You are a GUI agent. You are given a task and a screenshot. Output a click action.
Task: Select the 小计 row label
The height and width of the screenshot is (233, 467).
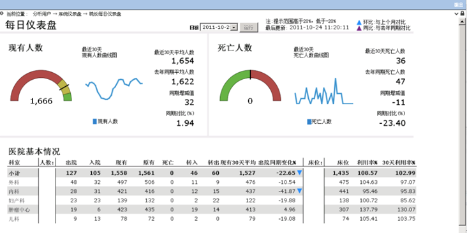click(14, 173)
